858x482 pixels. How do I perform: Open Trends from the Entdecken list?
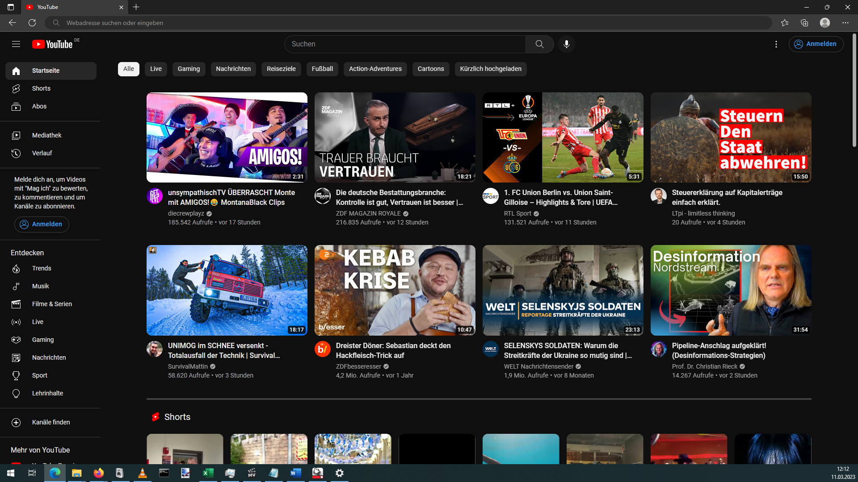(41, 268)
